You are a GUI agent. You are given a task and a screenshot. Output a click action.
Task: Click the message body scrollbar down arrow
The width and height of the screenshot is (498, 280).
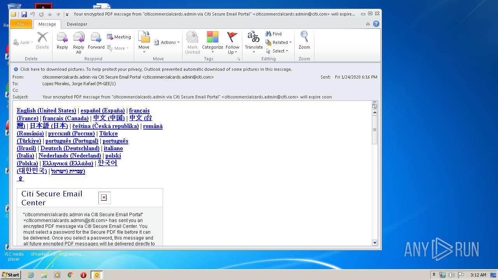click(375, 243)
